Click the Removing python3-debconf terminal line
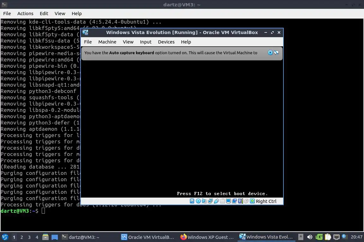364x242 pixels. 38,91
